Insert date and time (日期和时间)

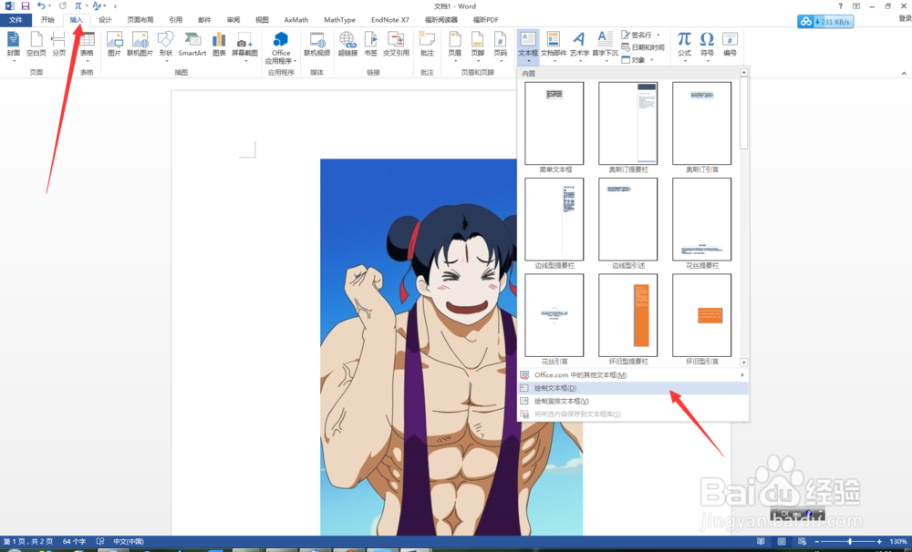(x=643, y=47)
